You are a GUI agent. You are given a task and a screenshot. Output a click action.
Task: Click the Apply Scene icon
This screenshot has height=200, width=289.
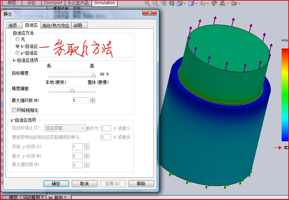click(x=223, y=3)
